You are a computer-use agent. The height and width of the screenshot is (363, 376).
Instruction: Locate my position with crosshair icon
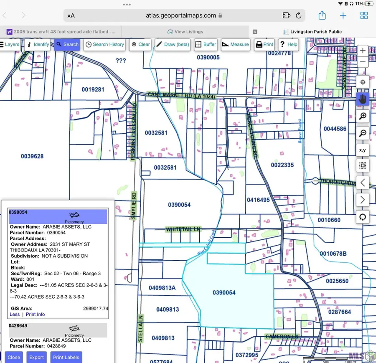pyautogui.click(x=363, y=82)
